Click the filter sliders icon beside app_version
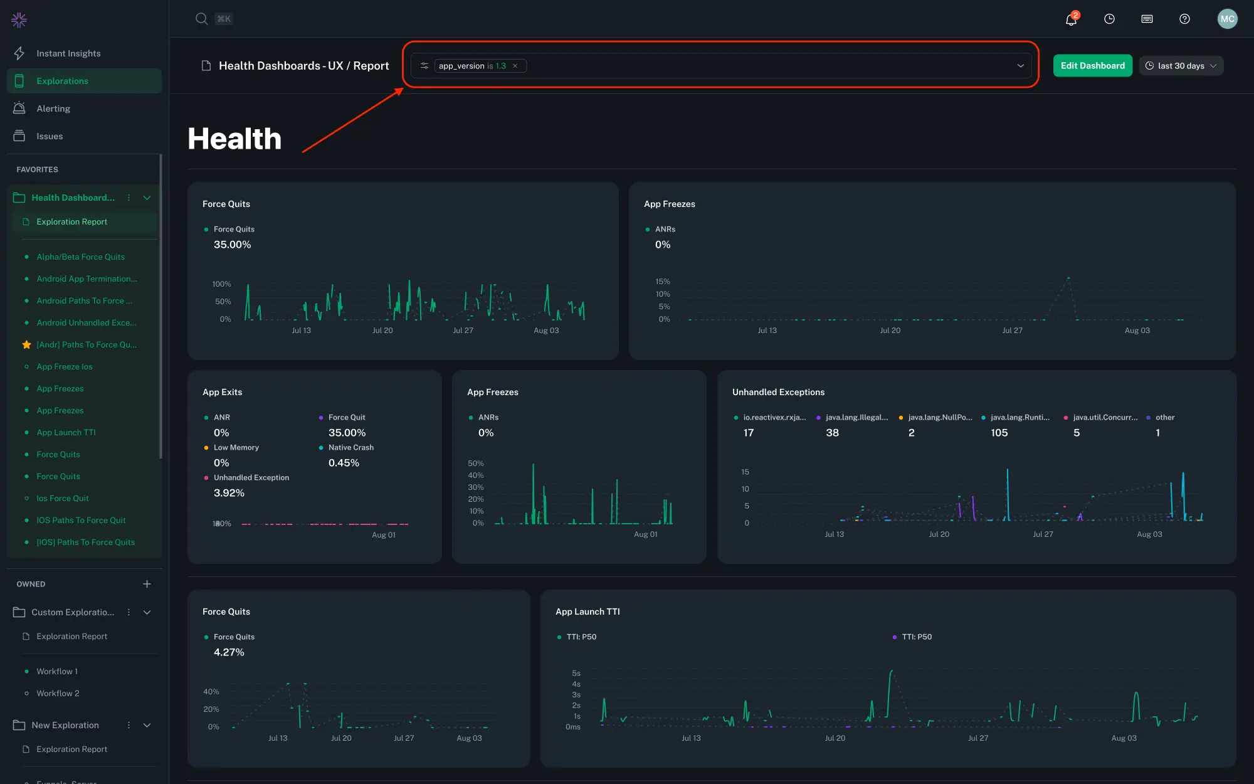The image size is (1254, 784). click(424, 65)
